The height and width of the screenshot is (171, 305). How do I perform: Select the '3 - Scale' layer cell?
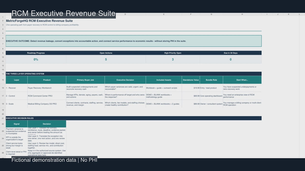pyautogui.click(x=17, y=104)
